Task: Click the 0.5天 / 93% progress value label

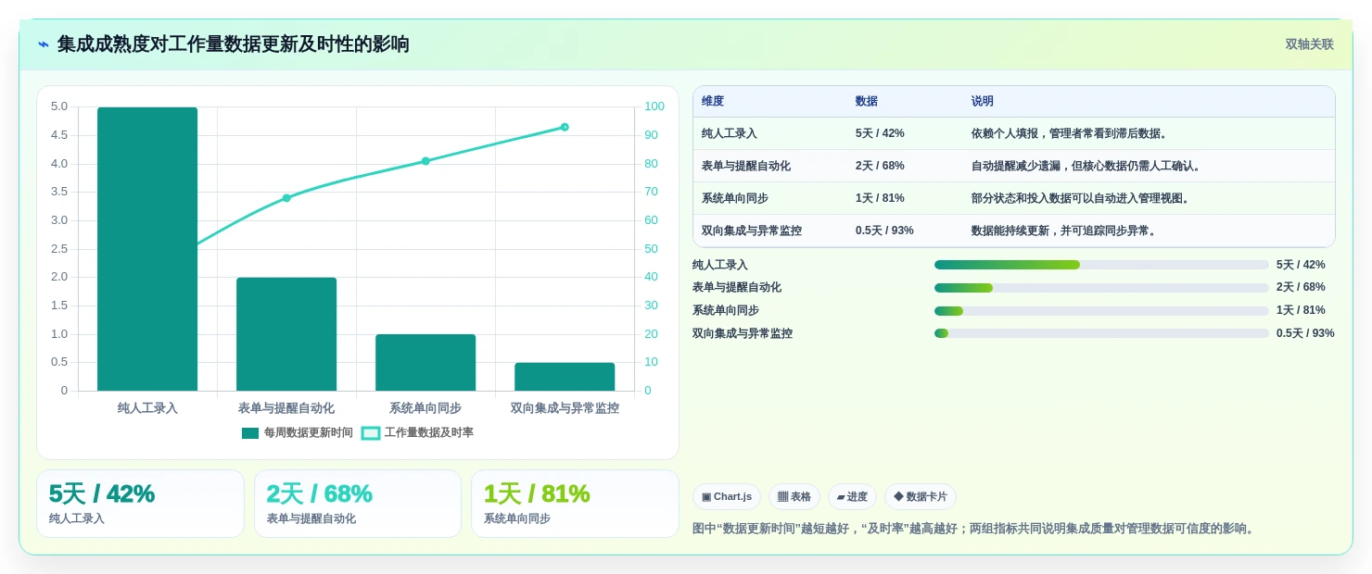Action: 1305,333
